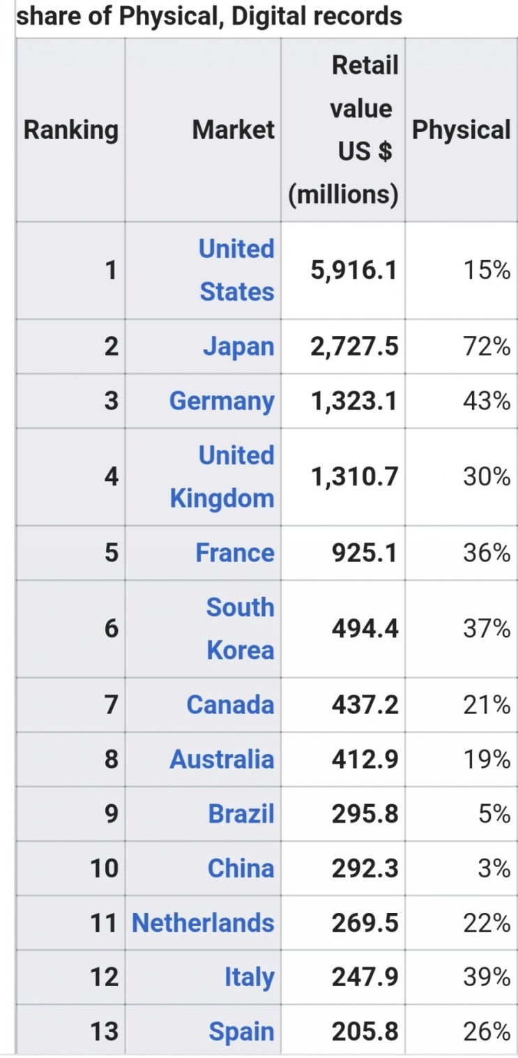Follow the Netherlands link
This screenshot has width=518, height=1058.
pyautogui.click(x=203, y=923)
